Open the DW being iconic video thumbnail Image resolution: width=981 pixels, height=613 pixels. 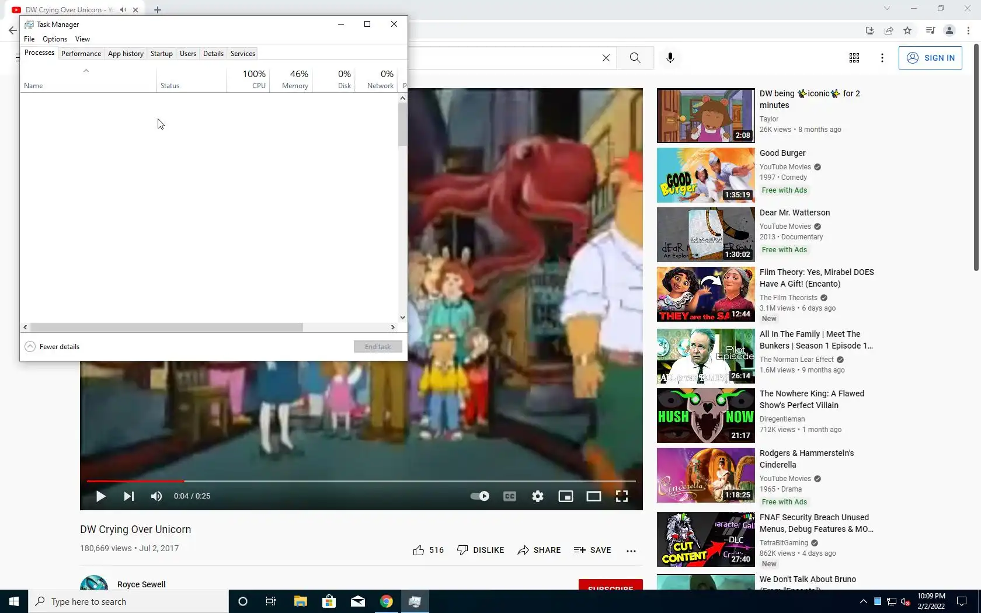(705, 116)
